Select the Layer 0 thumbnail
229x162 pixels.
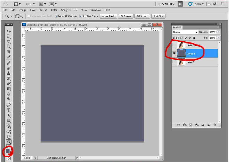click(x=181, y=62)
